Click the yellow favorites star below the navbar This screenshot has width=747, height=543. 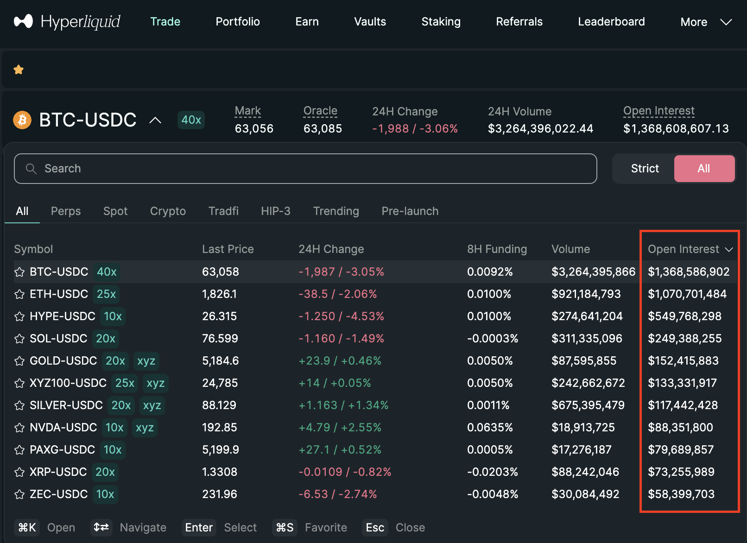(x=19, y=69)
